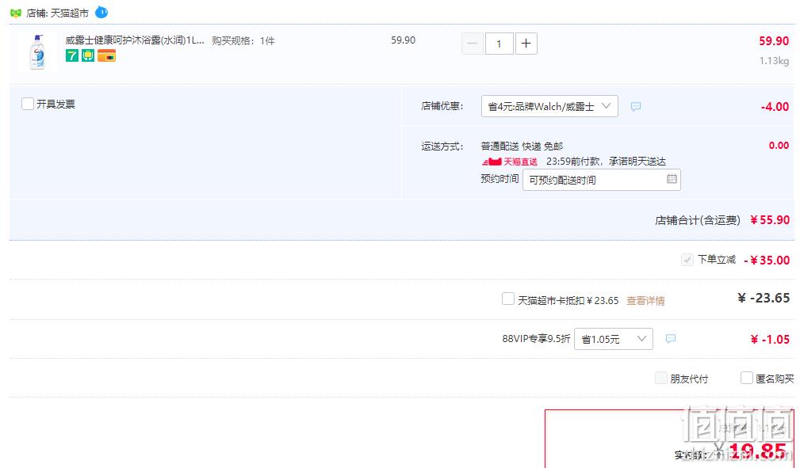Open the 威露士 body wash product thumbnail

click(x=37, y=51)
